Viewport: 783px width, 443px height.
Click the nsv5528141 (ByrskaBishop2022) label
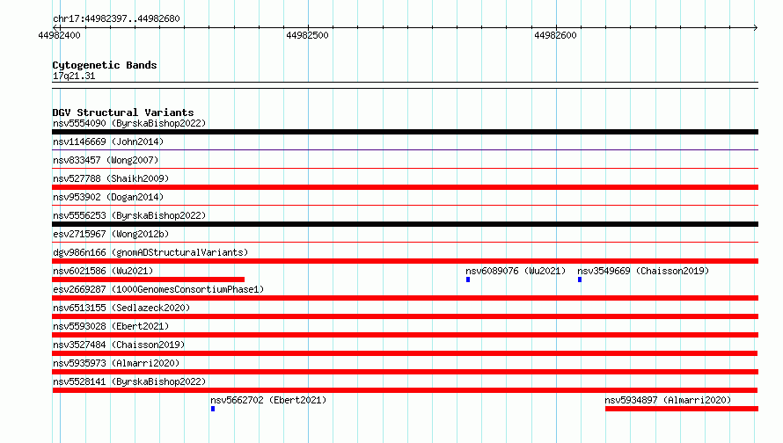point(129,381)
